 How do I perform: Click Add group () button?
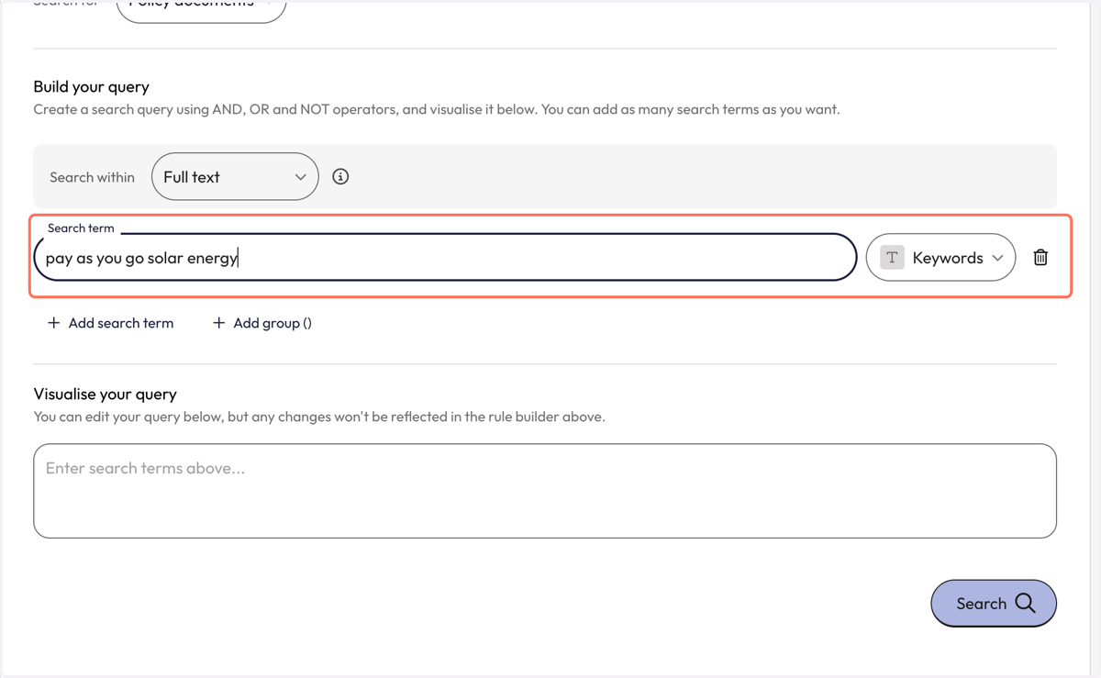click(262, 323)
